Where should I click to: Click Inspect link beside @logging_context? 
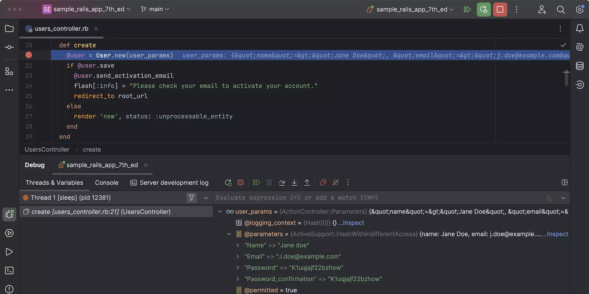tap(353, 223)
